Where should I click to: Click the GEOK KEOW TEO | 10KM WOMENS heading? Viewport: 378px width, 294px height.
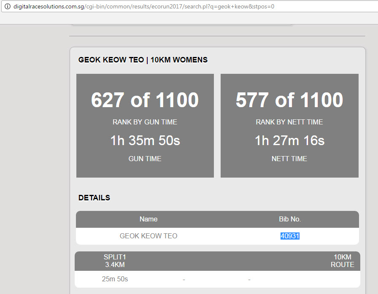[x=143, y=60]
